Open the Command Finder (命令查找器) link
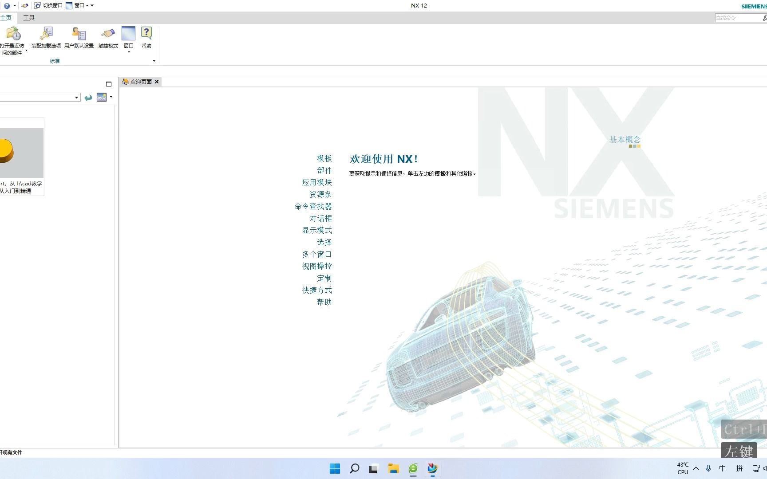This screenshot has height=479, width=767. coord(313,206)
